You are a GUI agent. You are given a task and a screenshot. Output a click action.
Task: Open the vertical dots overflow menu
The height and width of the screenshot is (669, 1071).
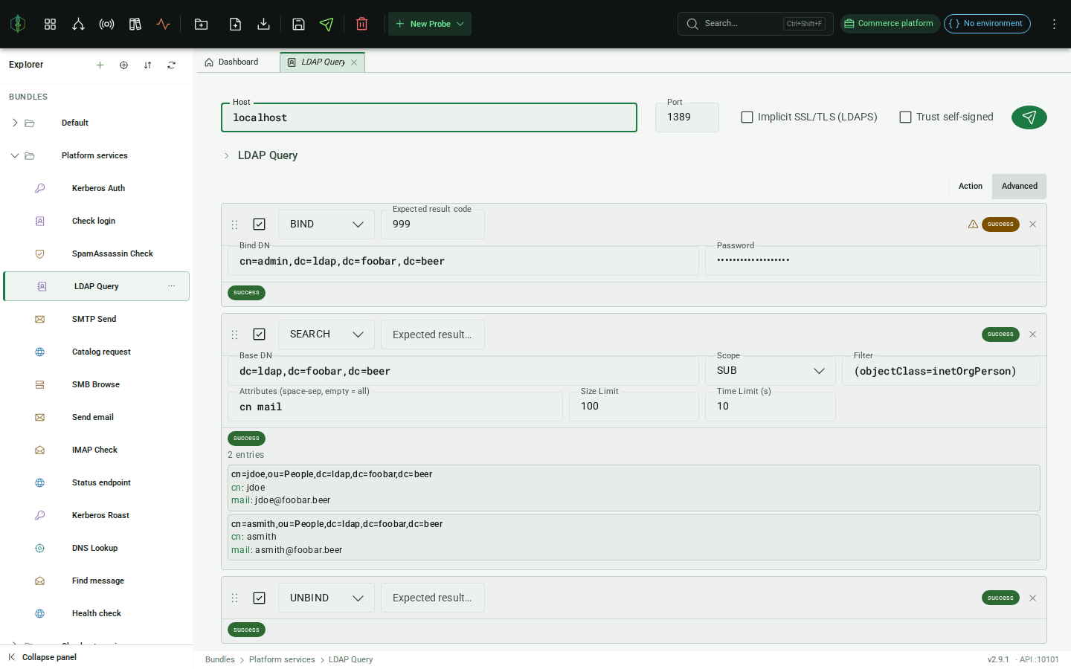pyautogui.click(x=1054, y=24)
